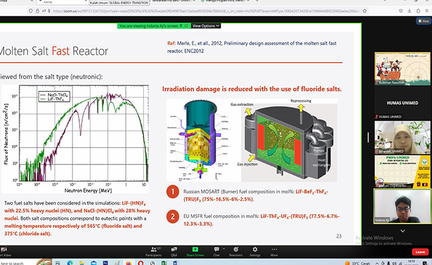
Task: Open Firefox from the taskbar
Action: coord(128,263)
